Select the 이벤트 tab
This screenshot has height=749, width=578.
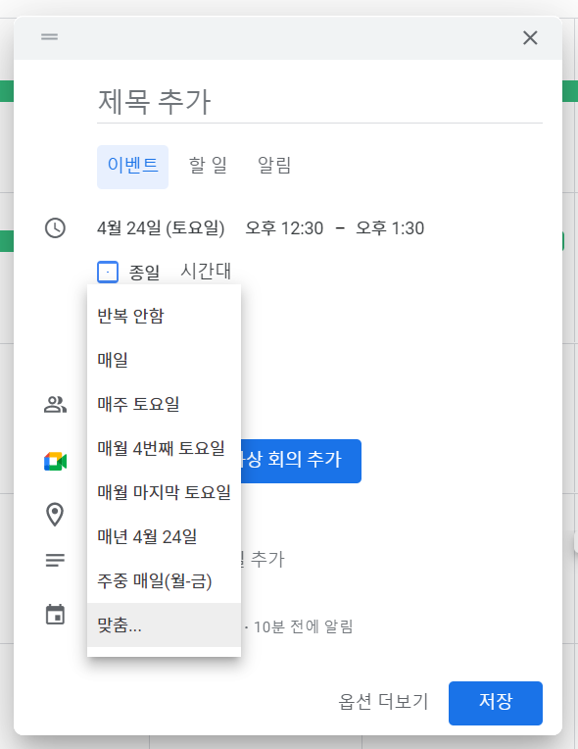[132, 167]
